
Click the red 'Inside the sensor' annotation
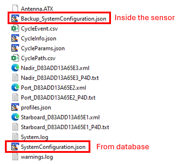[145, 17]
